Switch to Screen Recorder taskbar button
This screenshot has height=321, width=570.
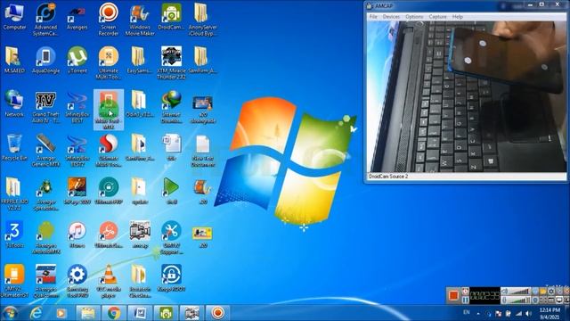tap(217, 313)
